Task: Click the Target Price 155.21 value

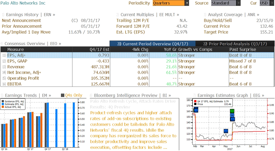Action: tap(267, 32)
